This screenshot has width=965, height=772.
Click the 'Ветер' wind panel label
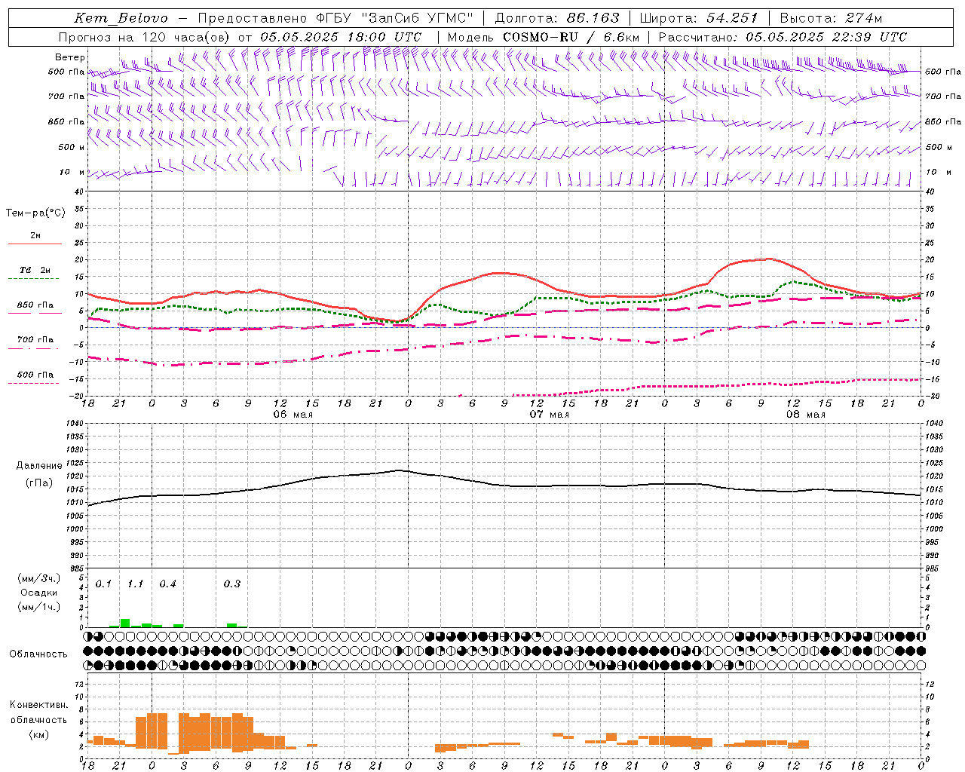70,57
